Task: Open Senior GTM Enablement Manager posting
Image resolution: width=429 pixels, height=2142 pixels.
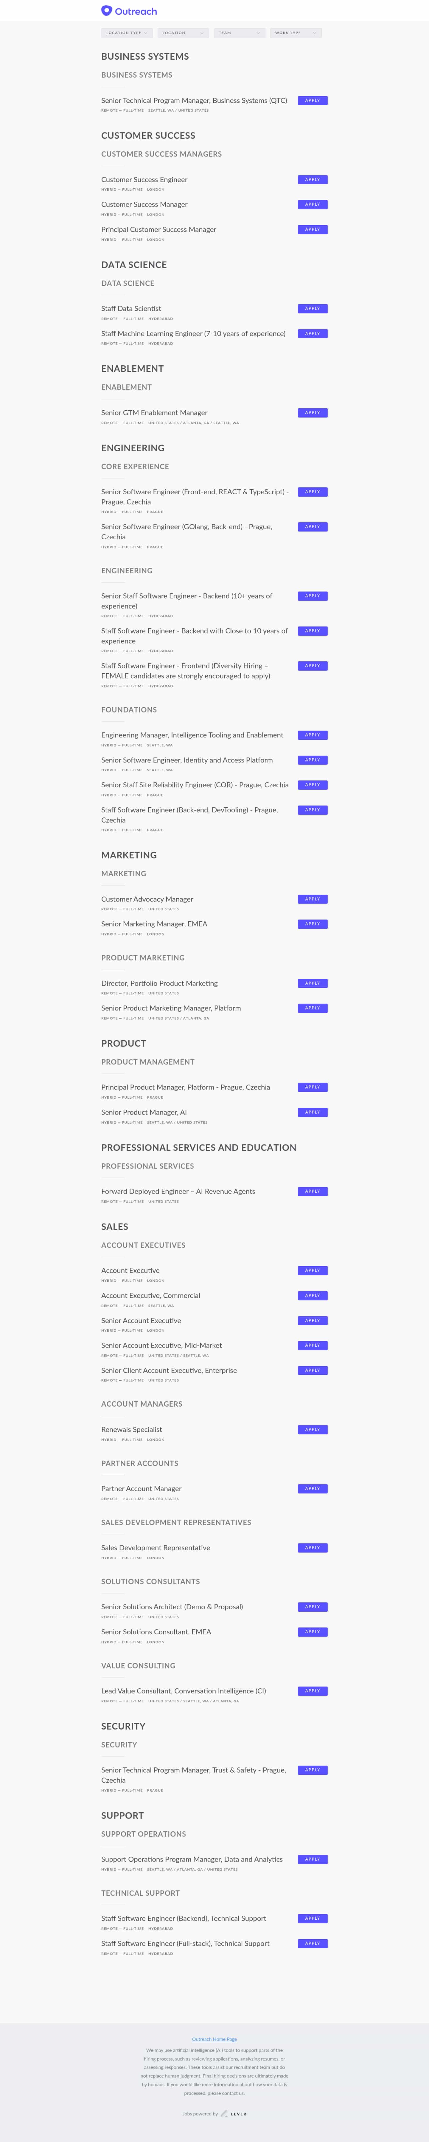Action: click(154, 412)
